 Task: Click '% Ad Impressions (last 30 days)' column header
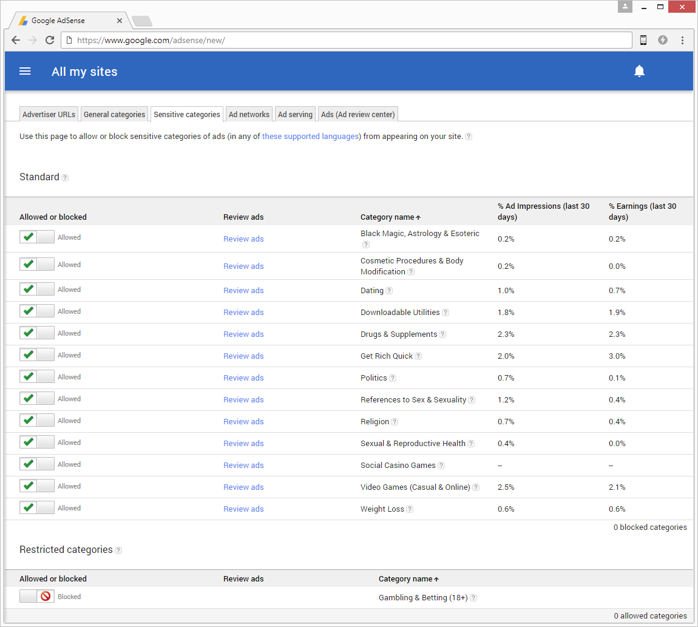click(x=544, y=211)
